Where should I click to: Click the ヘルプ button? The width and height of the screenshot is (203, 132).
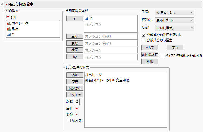coord(150,48)
